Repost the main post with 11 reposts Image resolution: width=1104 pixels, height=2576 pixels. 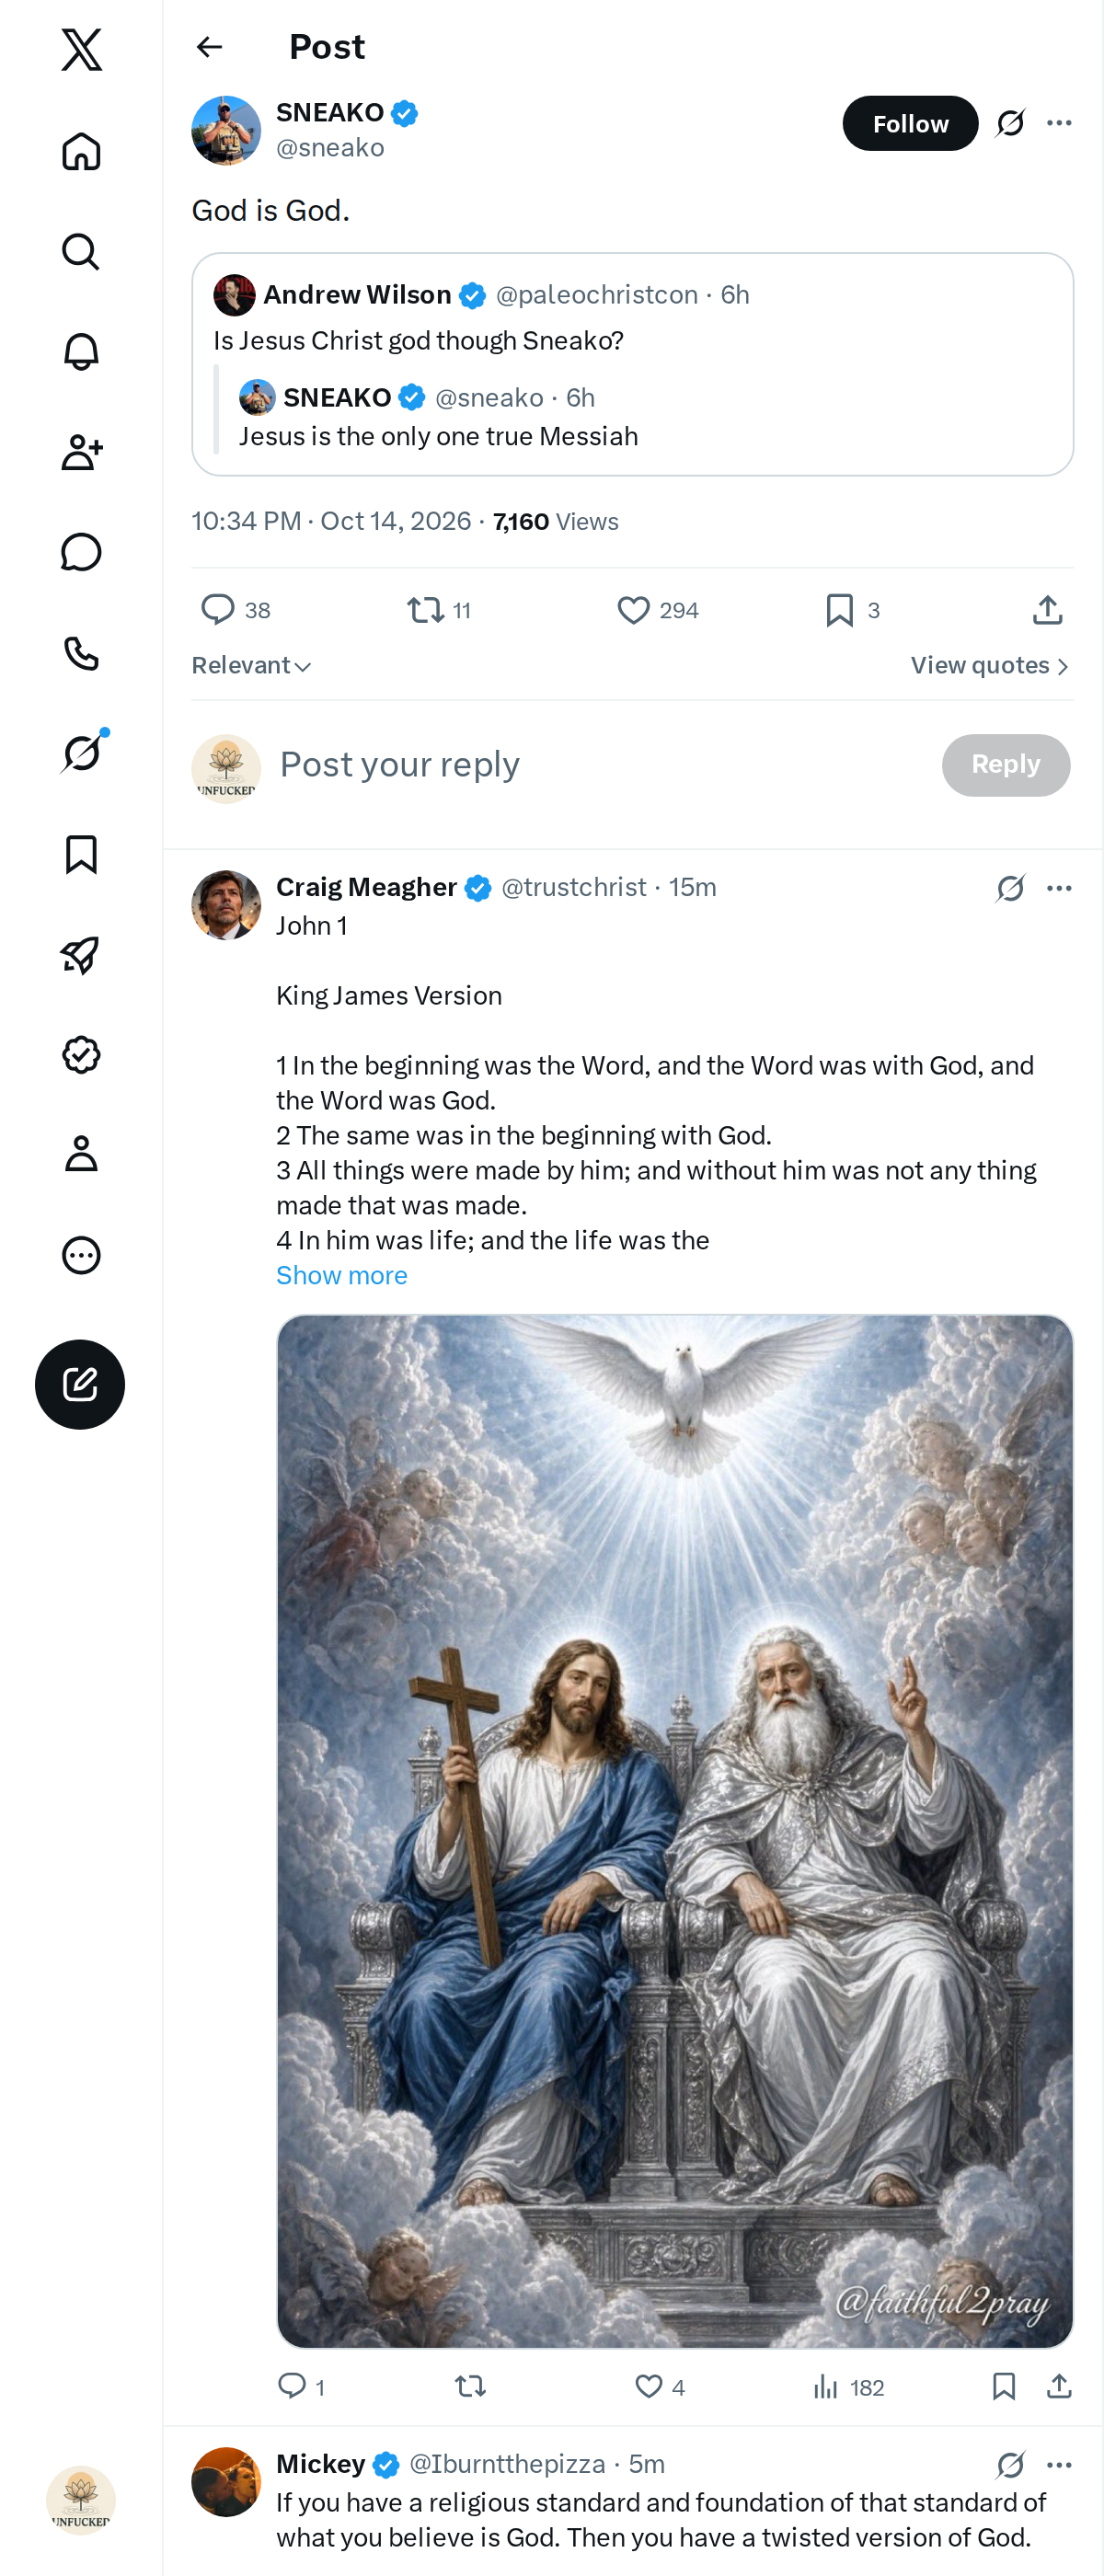[x=438, y=610]
